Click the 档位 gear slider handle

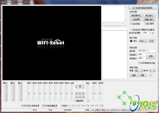[88, 101]
